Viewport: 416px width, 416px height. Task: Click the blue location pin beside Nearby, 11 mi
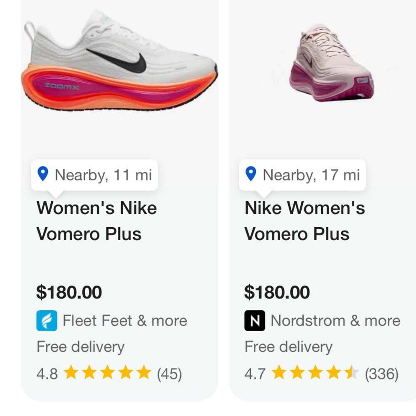(x=43, y=175)
